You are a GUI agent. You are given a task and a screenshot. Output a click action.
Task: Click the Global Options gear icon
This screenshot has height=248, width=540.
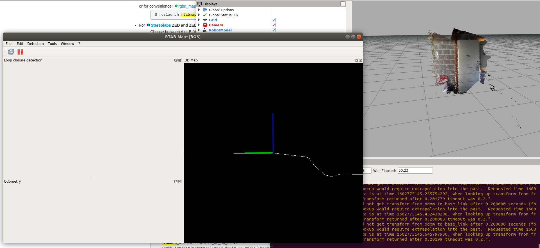pos(205,10)
